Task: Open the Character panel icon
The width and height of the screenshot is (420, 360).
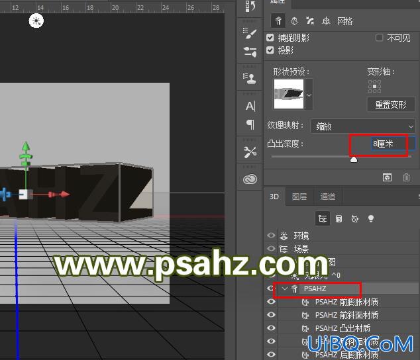Action: (250, 107)
